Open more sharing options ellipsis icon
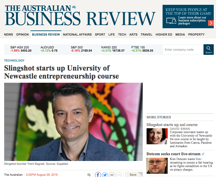The width and height of the screenshot is (216, 177). [119, 175]
